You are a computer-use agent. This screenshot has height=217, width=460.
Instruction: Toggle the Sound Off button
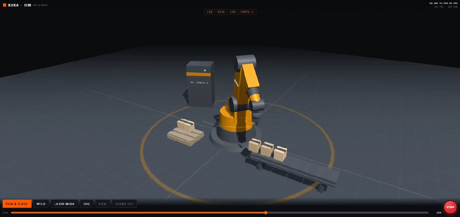124,204
